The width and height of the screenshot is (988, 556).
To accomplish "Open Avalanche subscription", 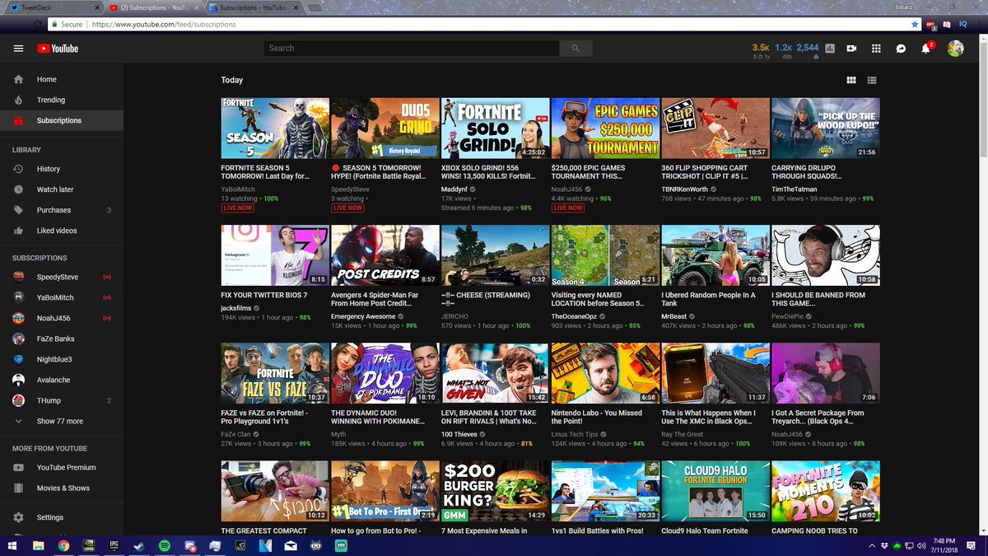I will click(62, 380).
